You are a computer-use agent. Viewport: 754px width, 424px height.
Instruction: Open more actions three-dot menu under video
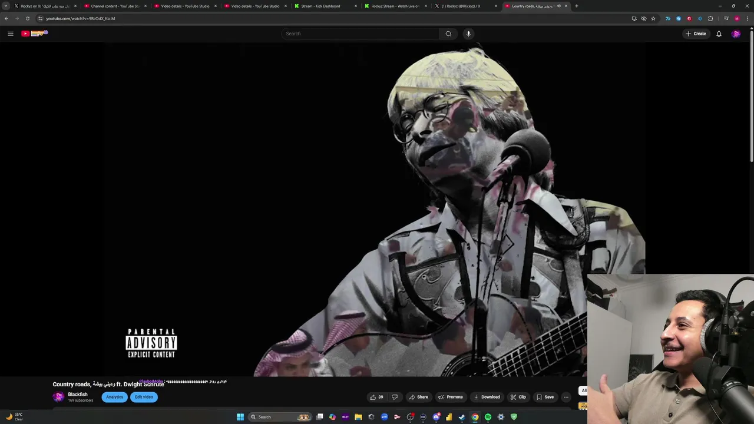point(565,397)
